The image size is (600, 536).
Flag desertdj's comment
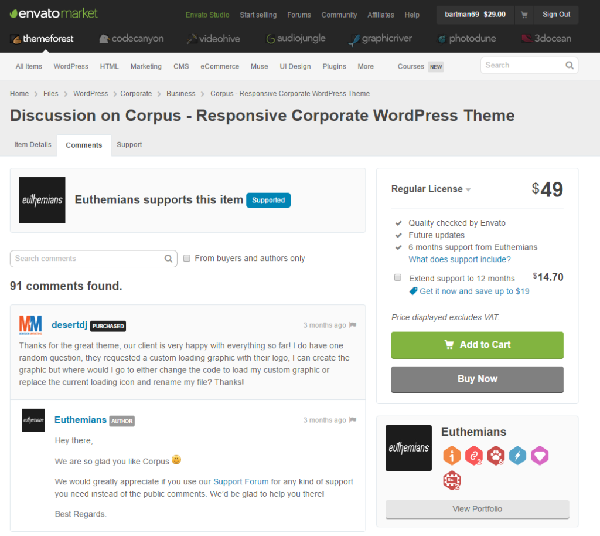click(353, 325)
